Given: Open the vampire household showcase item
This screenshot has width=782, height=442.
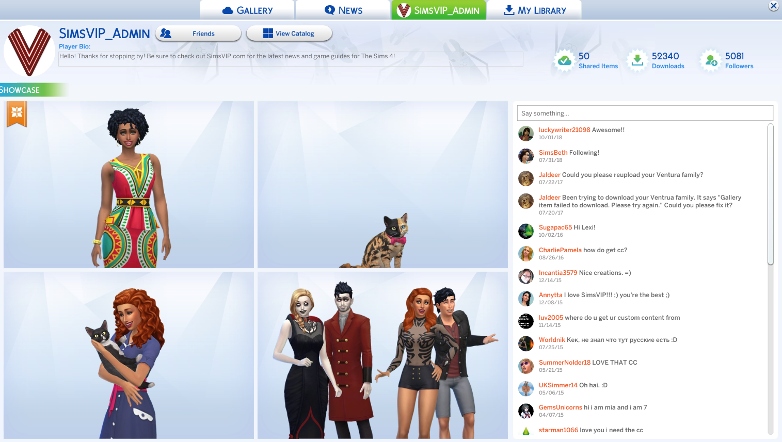Looking at the screenshot, I should (382, 355).
